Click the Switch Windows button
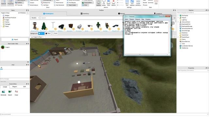This screenshot has height=117, width=209. click(x=138, y=3)
